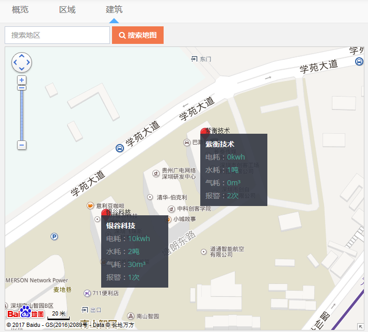This screenshot has width=368, height=332.
Task: Pan map right with right arrow
Action: (x=28, y=62)
